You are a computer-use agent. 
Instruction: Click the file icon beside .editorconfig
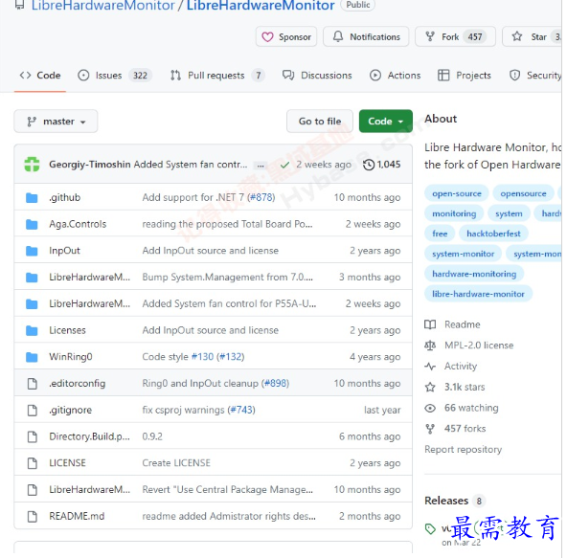[33, 384]
